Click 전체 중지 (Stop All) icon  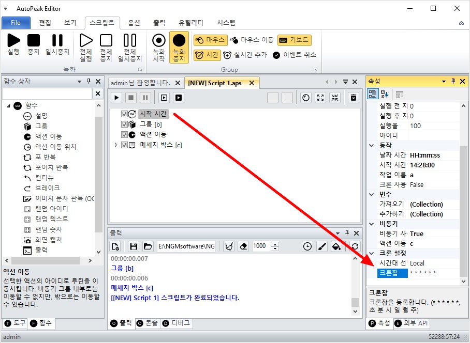(106, 40)
